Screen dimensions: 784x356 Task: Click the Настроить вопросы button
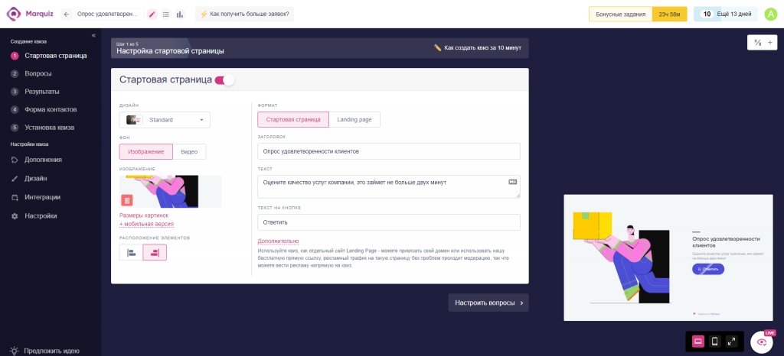coord(488,303)
